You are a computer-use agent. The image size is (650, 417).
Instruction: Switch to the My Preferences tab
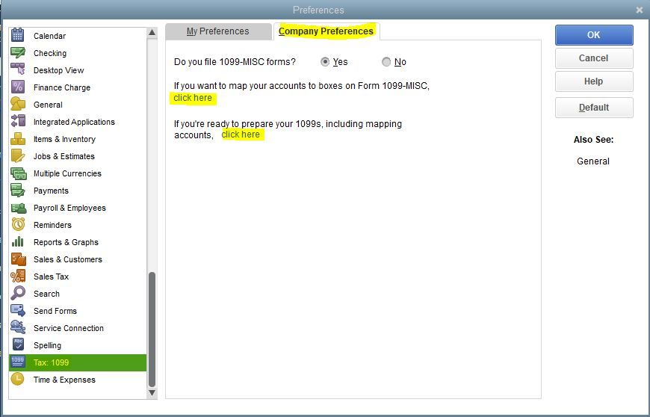click(x=218, y=31)
